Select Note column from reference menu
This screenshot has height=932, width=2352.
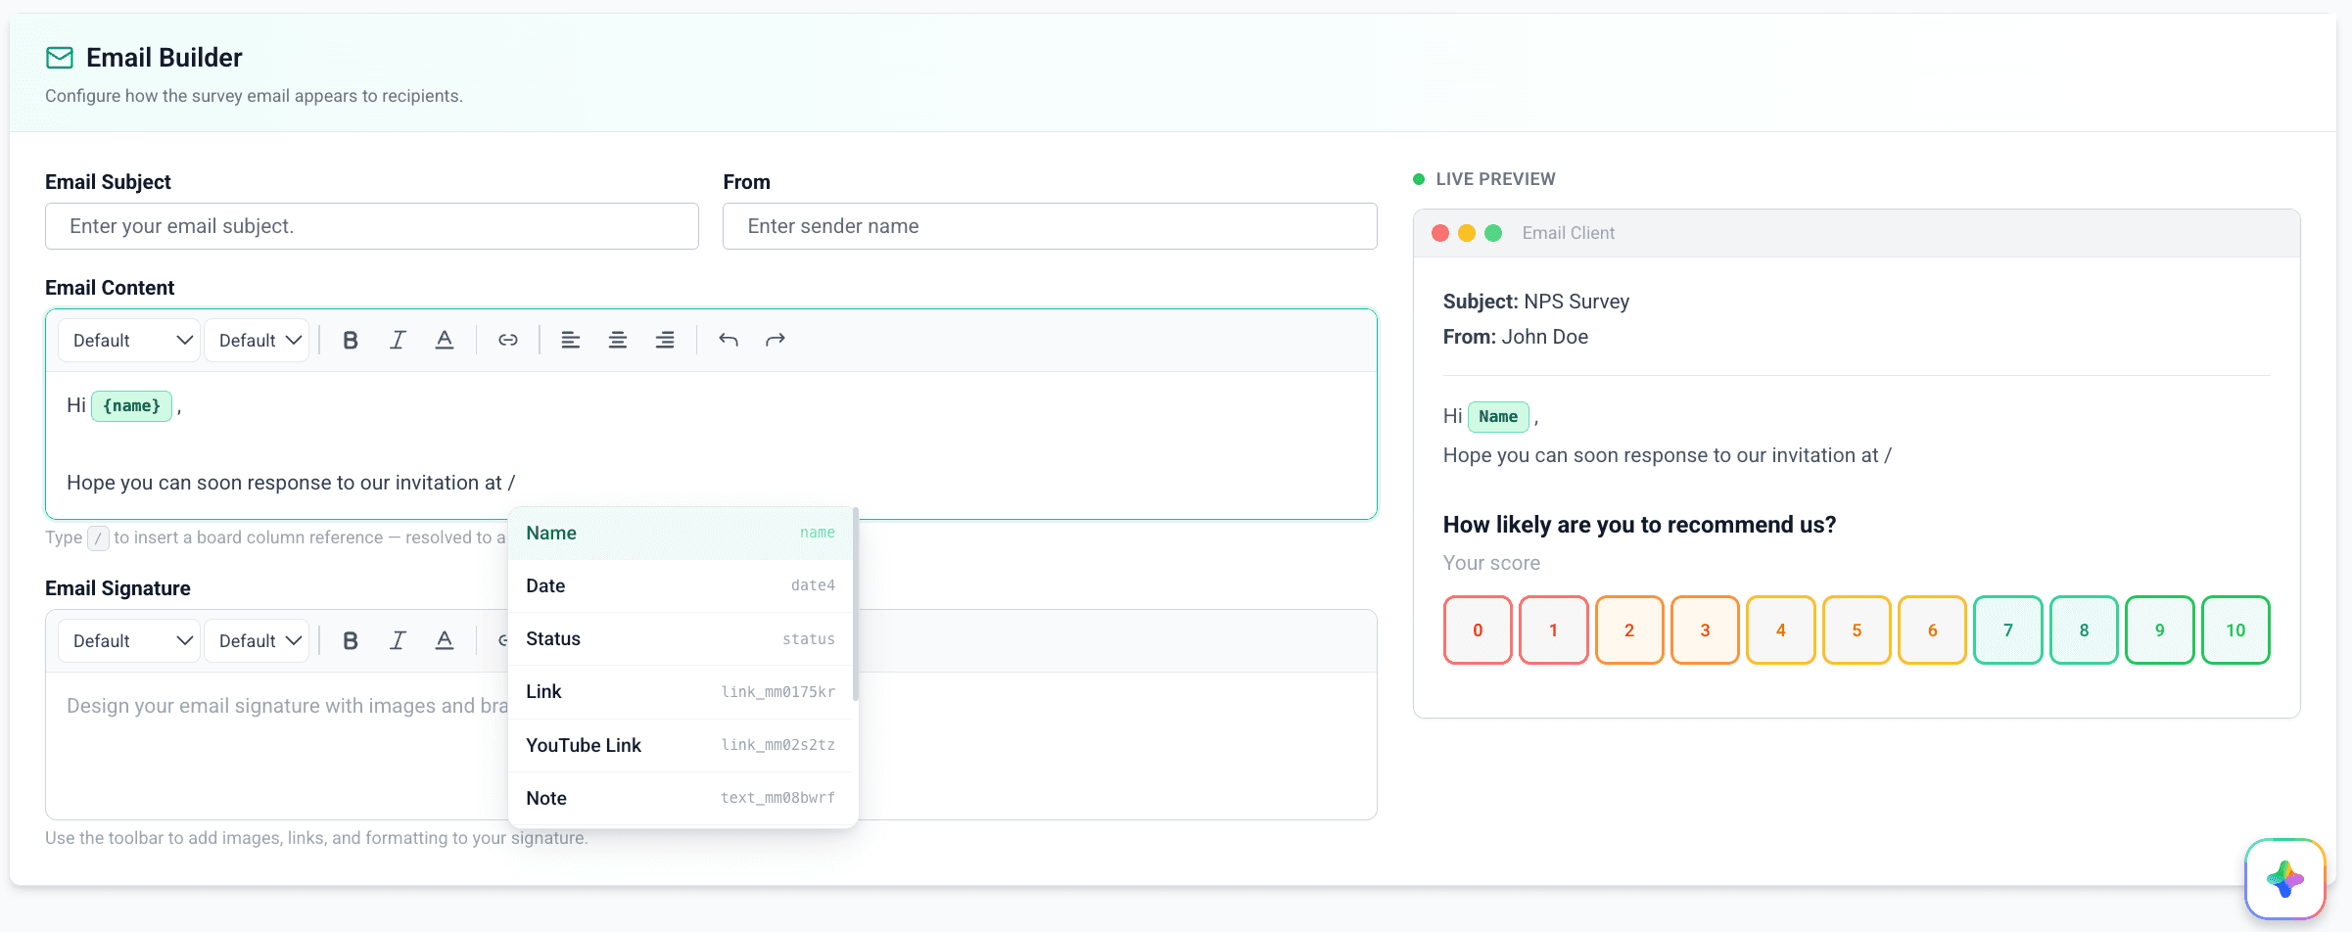pos(681,798)
